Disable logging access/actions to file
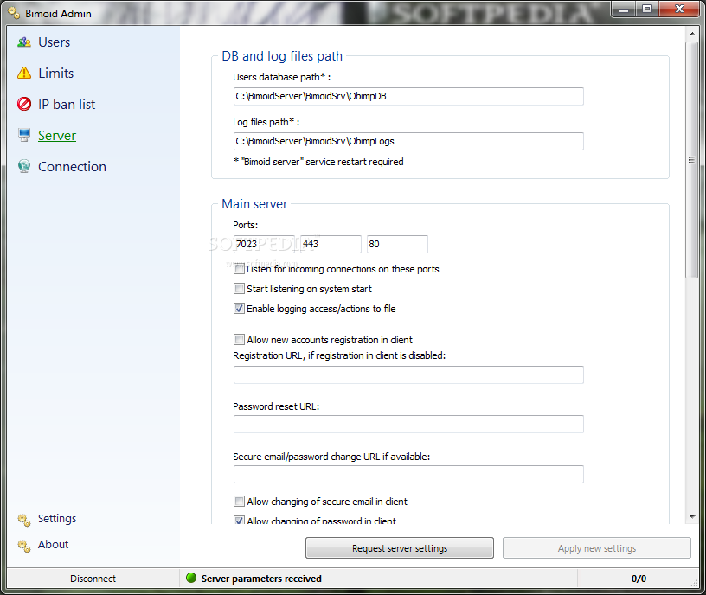This screenshot has height=595, width=706. (x=239, y=308)
